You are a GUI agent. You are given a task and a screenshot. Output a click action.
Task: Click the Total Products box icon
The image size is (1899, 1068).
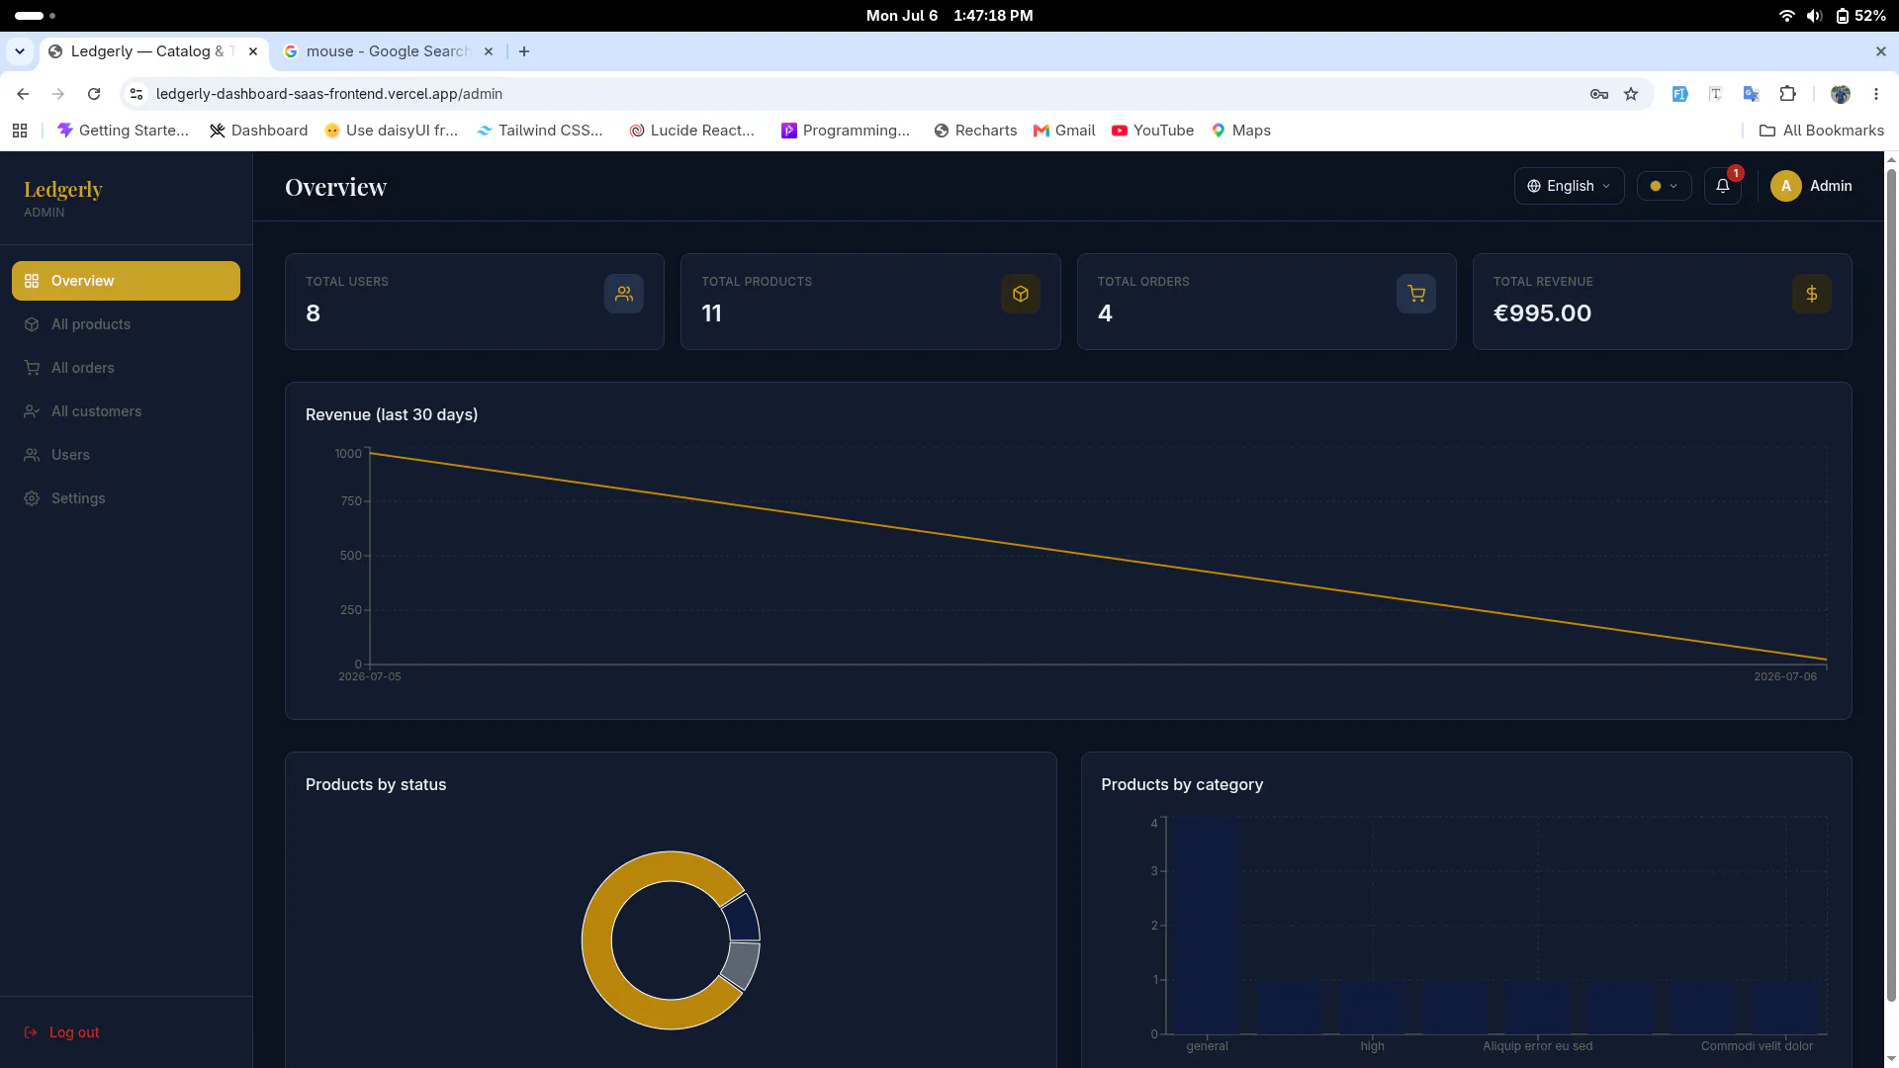click(1021, 294)
